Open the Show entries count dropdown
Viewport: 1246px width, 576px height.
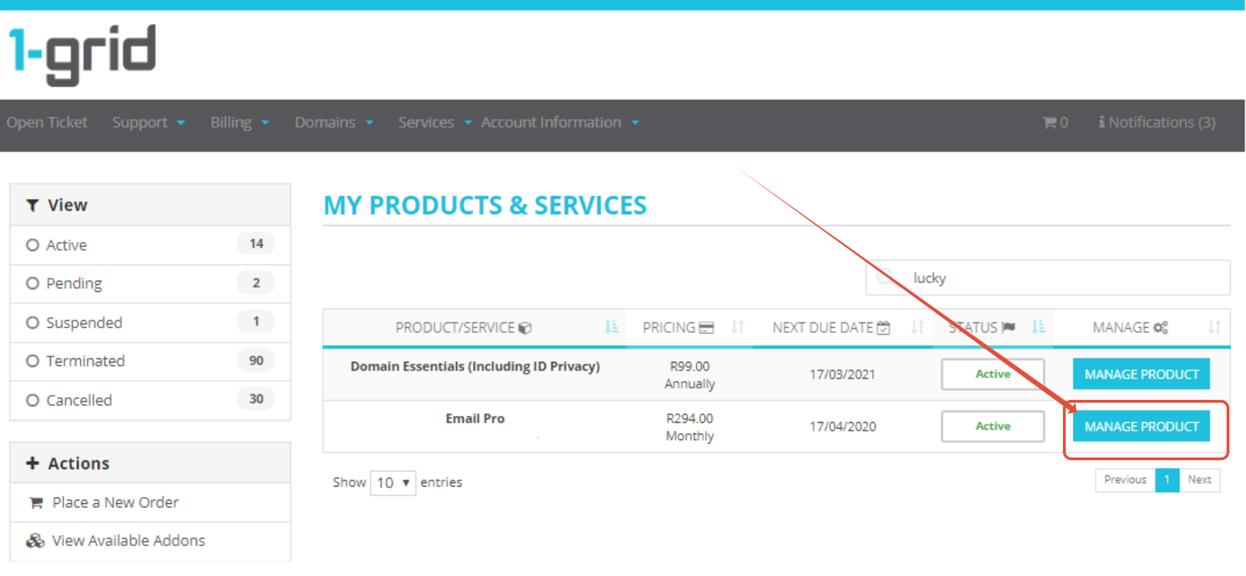(x=392, y=482)
